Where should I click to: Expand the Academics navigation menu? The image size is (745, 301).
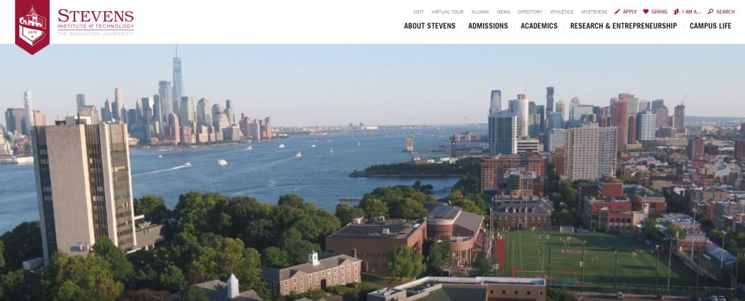[539, 26]
